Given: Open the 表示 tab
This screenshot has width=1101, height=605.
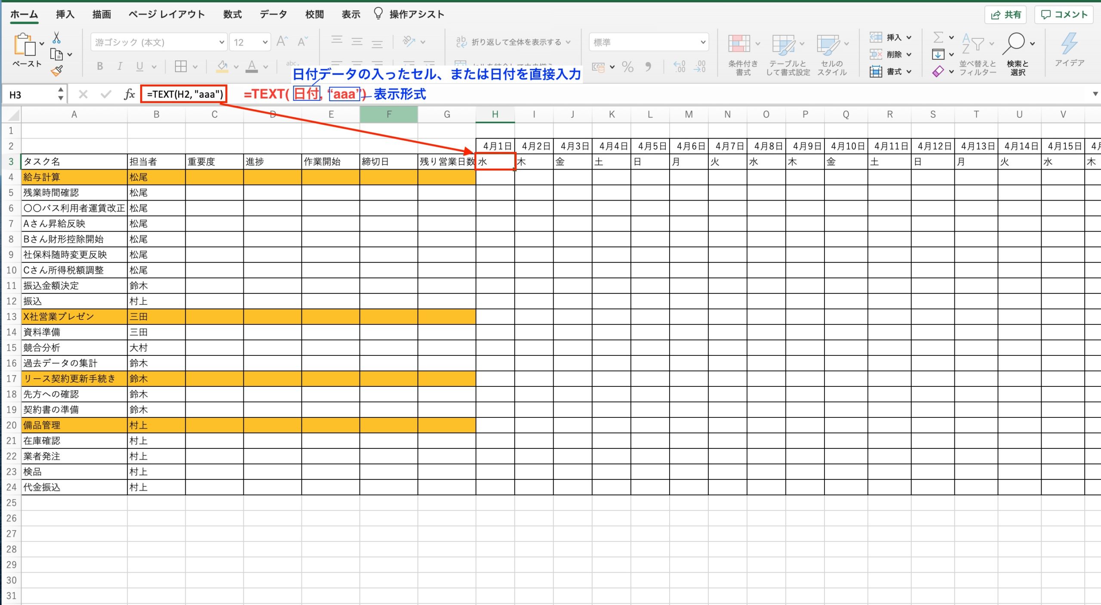Looking at the screenshot, I should (351, 14).
